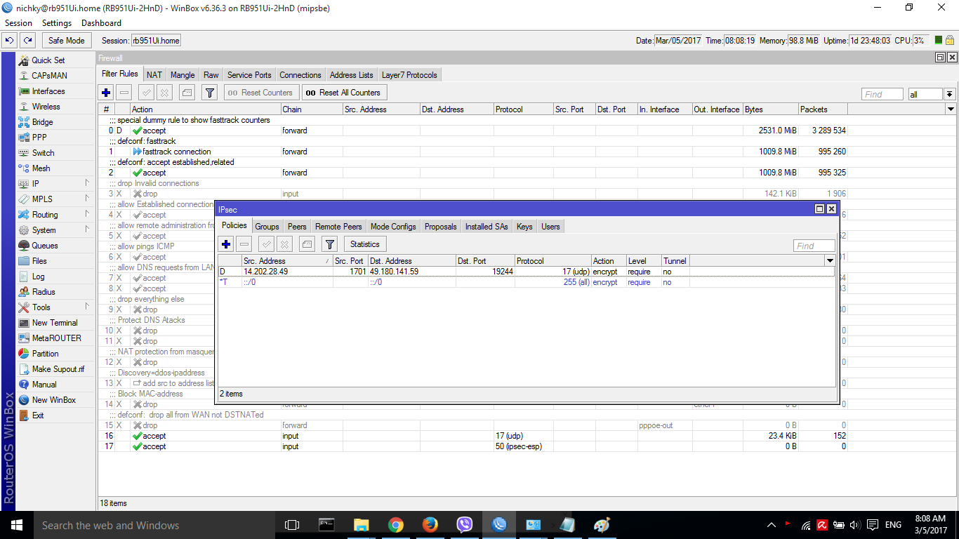The image size is (959, 539).
Task: Open the IPsec table column list dropdown
Action: (x=829, y=260)
